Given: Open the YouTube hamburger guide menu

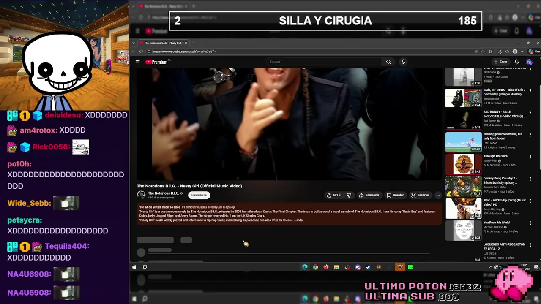Looking at the screenshot, I should (x=137, y=62).
